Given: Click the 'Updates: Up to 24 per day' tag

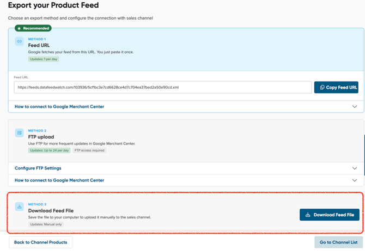Looking at the screenshot, I should tap(50, 150).
